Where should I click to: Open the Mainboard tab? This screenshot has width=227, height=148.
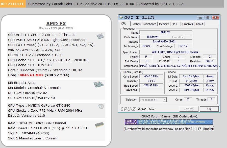coord(150,24)
